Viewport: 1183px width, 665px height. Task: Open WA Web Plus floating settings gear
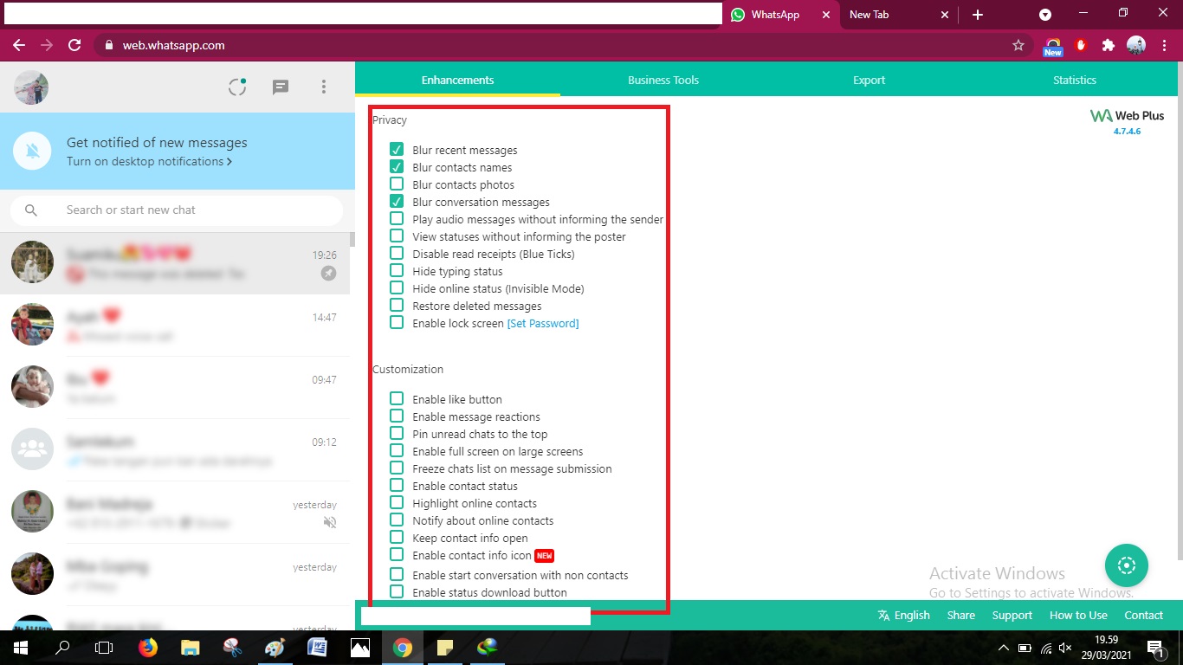pyautogui.click(x=1126, y=565)
